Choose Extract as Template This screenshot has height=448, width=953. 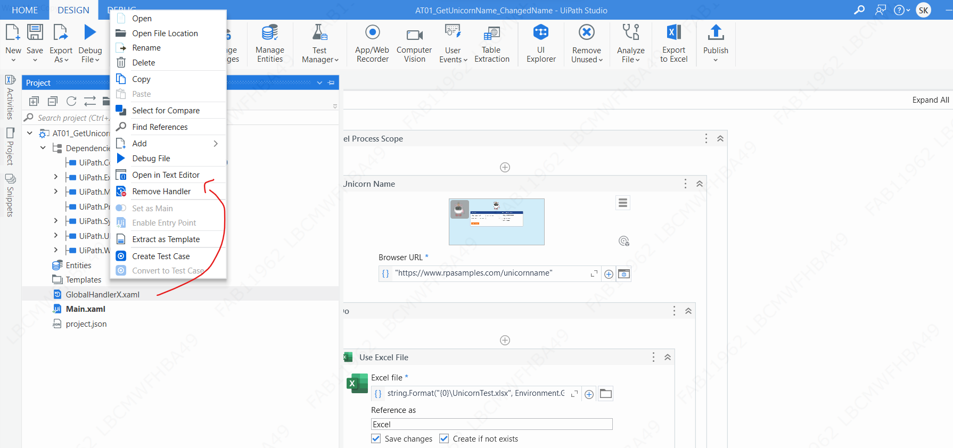(x=168, y=239)
